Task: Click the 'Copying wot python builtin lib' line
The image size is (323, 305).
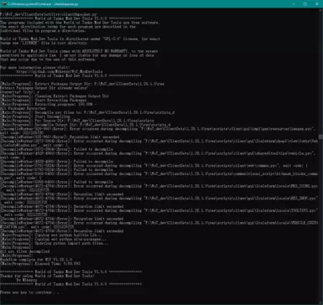Action: (51, 235)
